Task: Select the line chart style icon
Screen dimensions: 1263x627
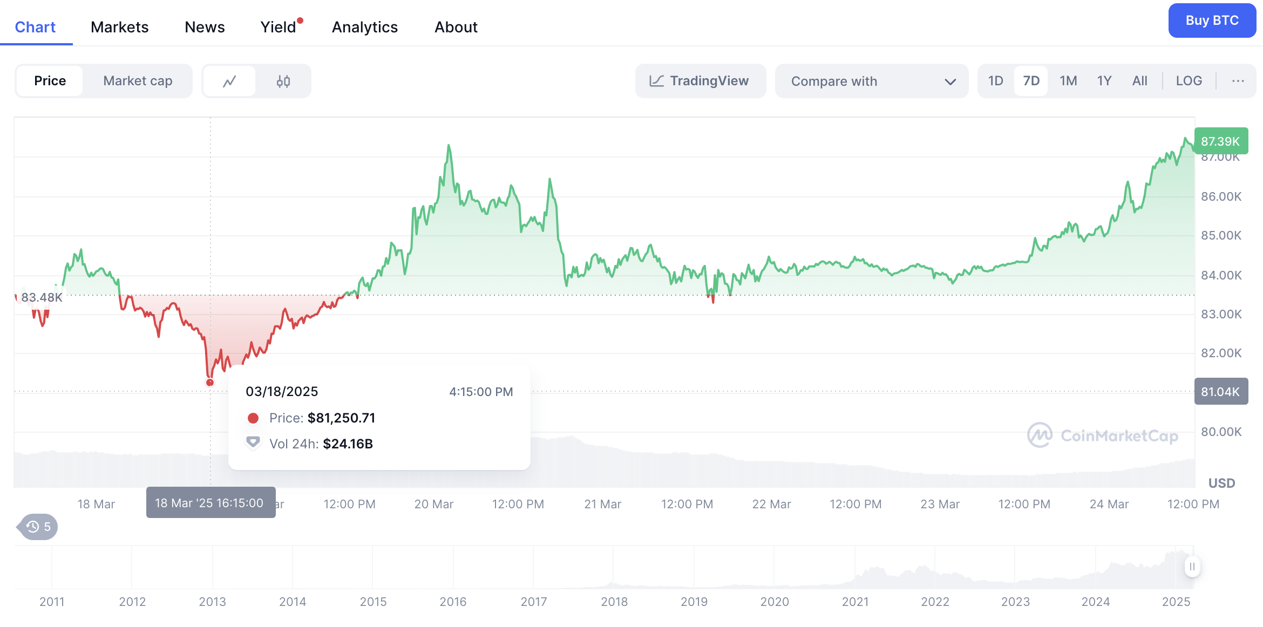Action: (x=229, y=81)
